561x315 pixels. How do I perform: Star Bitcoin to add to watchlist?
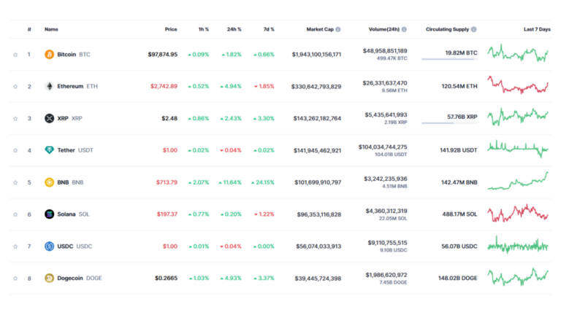tap(15, 55)
